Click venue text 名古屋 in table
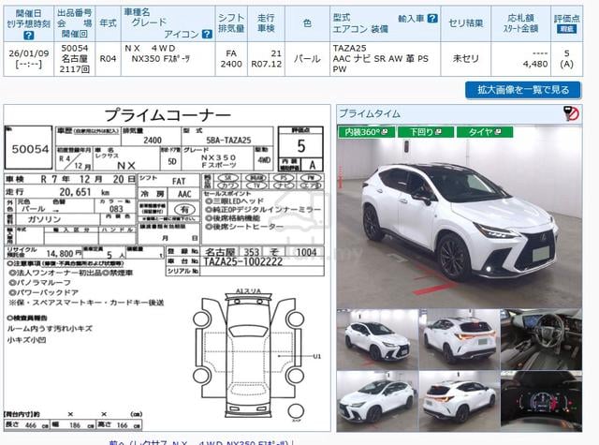This screenshot has width=599, height=445. 75,59
